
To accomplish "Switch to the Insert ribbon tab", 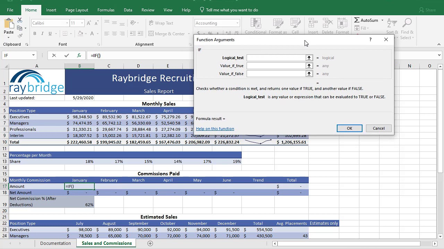I will click(x=51, y=10).
